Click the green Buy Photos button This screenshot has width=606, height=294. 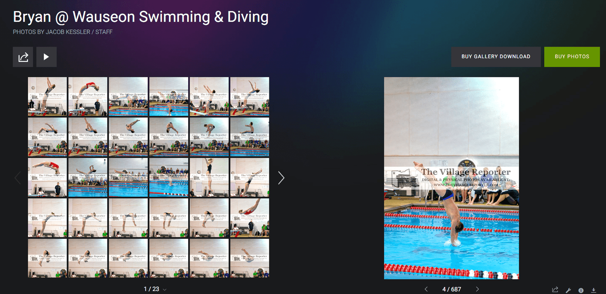point(572,57)
